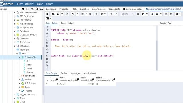The width and height of the screenshot is (183, 103).
Task: Switch to the Explain results tab
Action: [x=64, y=73]
